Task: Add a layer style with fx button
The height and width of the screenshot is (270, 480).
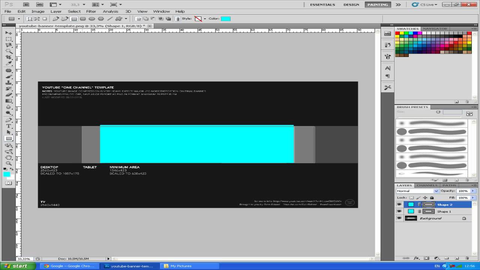Action: [416, 258]
